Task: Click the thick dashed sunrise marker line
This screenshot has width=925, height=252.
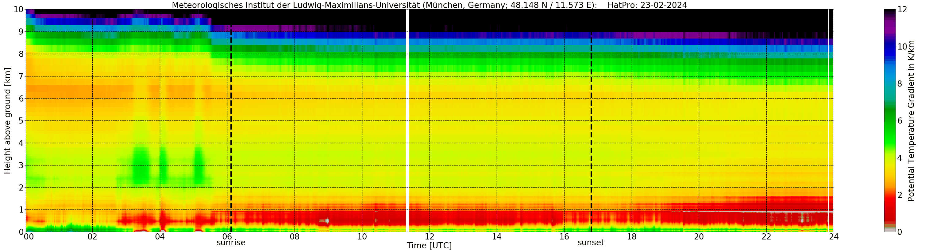Action: pos(231,129)
